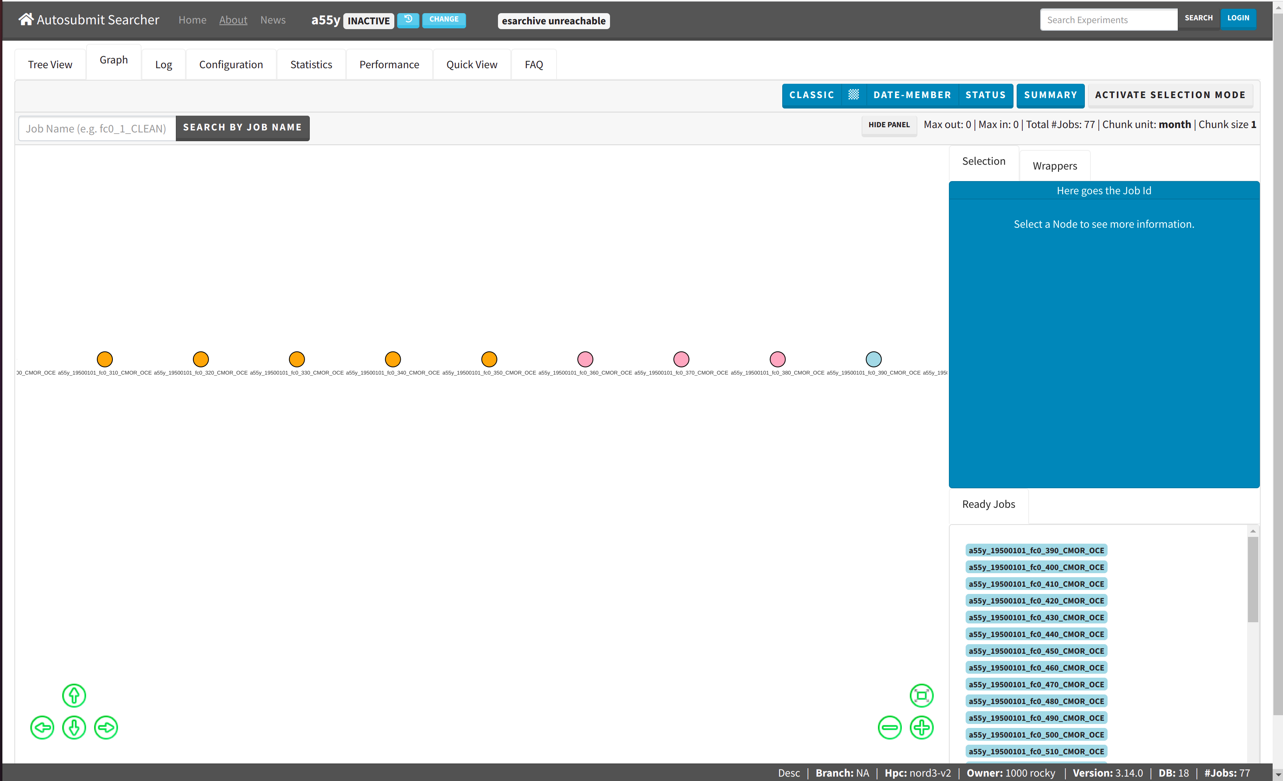Switch to CLASSIC graph layout
1283x781 pixels.
click(x=812, y=95)
